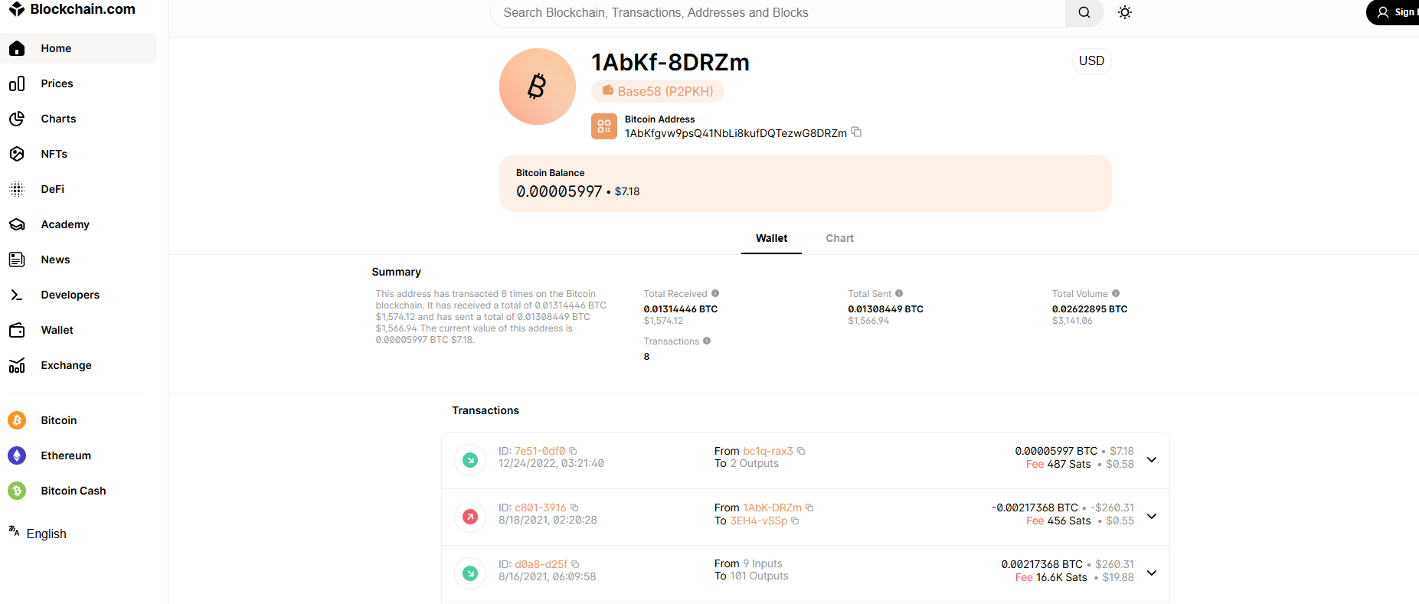
Task: Click the Sign In button
Action: click(1395, 12)
